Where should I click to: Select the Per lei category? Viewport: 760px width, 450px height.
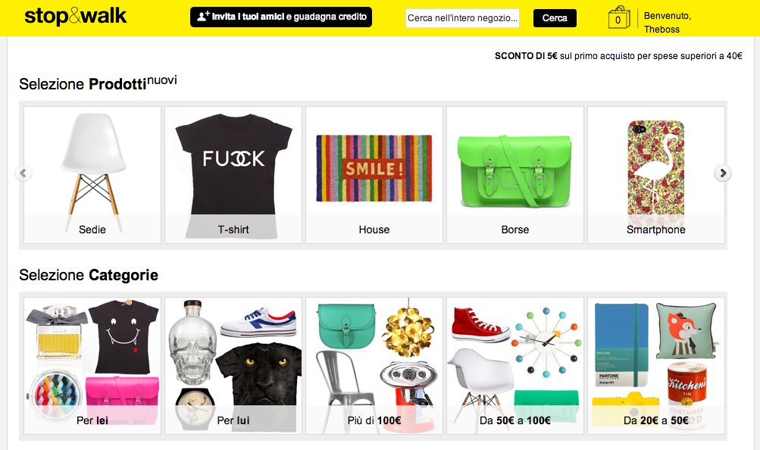92,366
